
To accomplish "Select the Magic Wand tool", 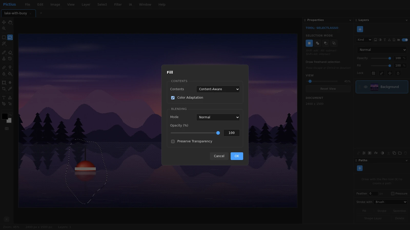I will 4,43.
